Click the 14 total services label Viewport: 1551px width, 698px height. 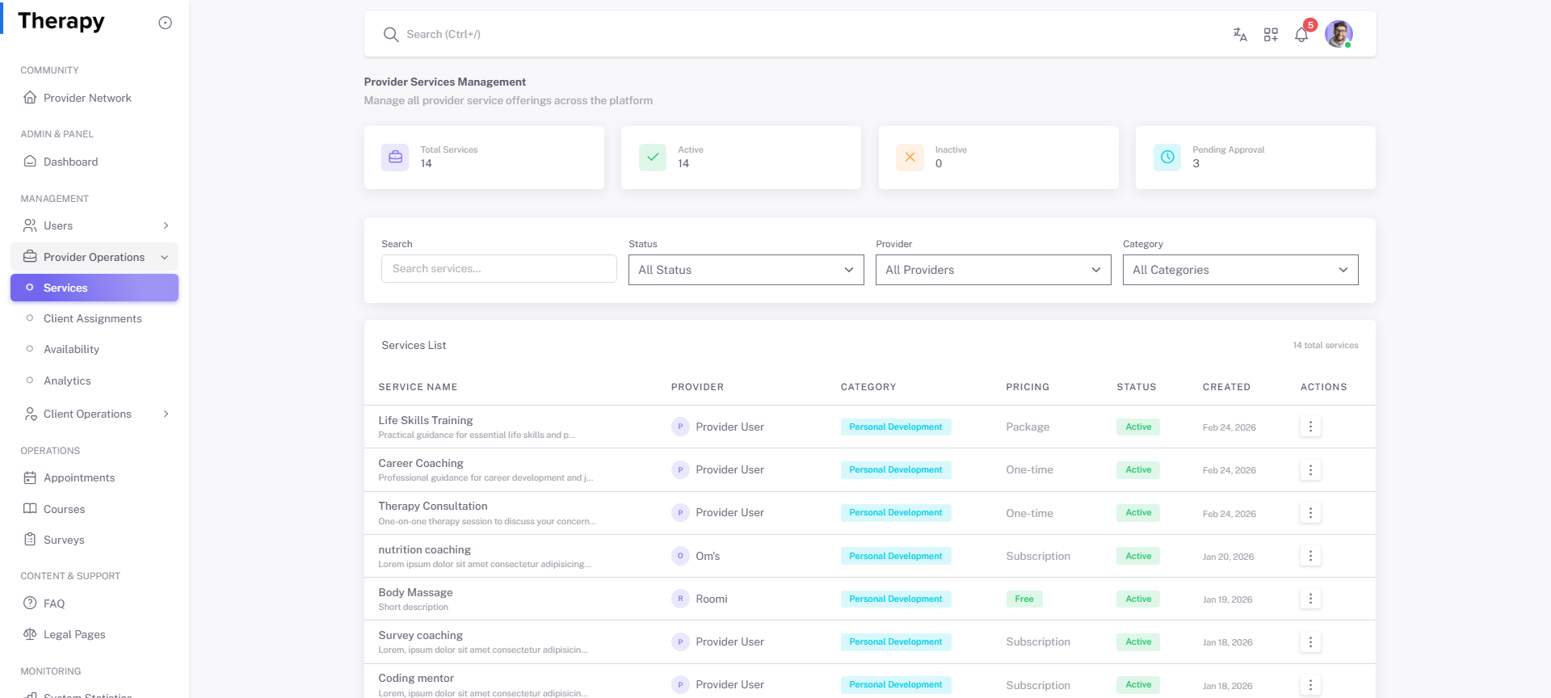pyautogui.click(x=1326, y=345)
